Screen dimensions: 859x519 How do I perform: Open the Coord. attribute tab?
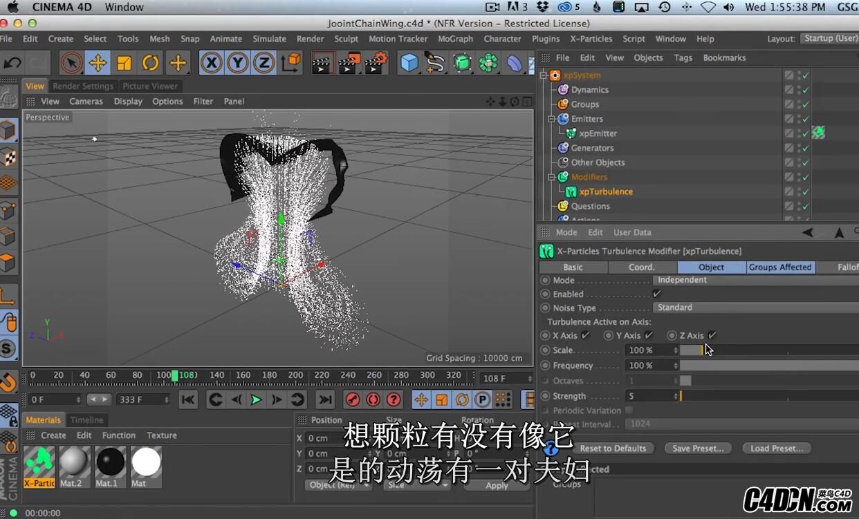click(x=642, y=267)
